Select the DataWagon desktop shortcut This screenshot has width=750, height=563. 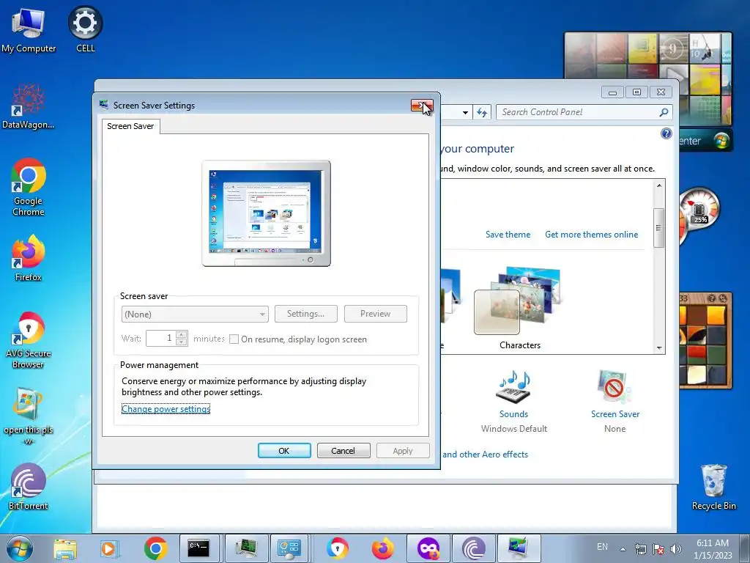(x=29, y=106)
